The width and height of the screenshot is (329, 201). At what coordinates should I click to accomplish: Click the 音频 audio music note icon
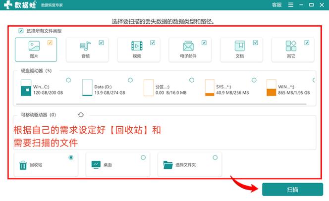tap(85, 46)
